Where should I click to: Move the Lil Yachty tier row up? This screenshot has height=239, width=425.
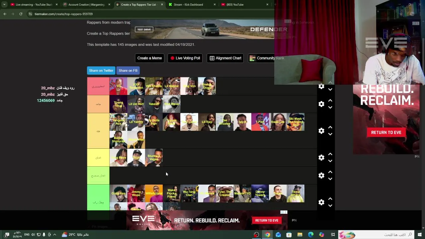coord(330,127)
